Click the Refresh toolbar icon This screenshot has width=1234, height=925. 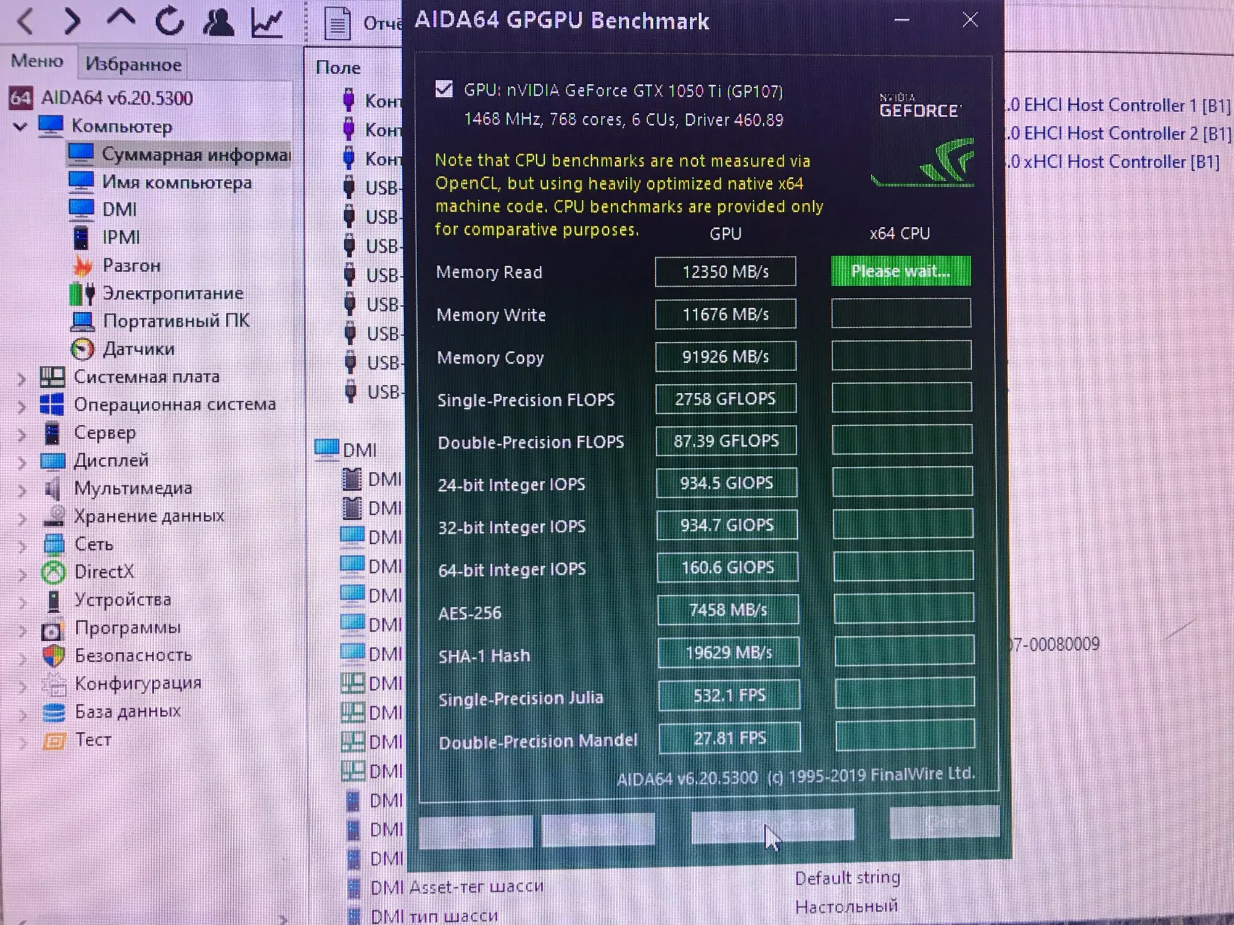click(169, 21)
